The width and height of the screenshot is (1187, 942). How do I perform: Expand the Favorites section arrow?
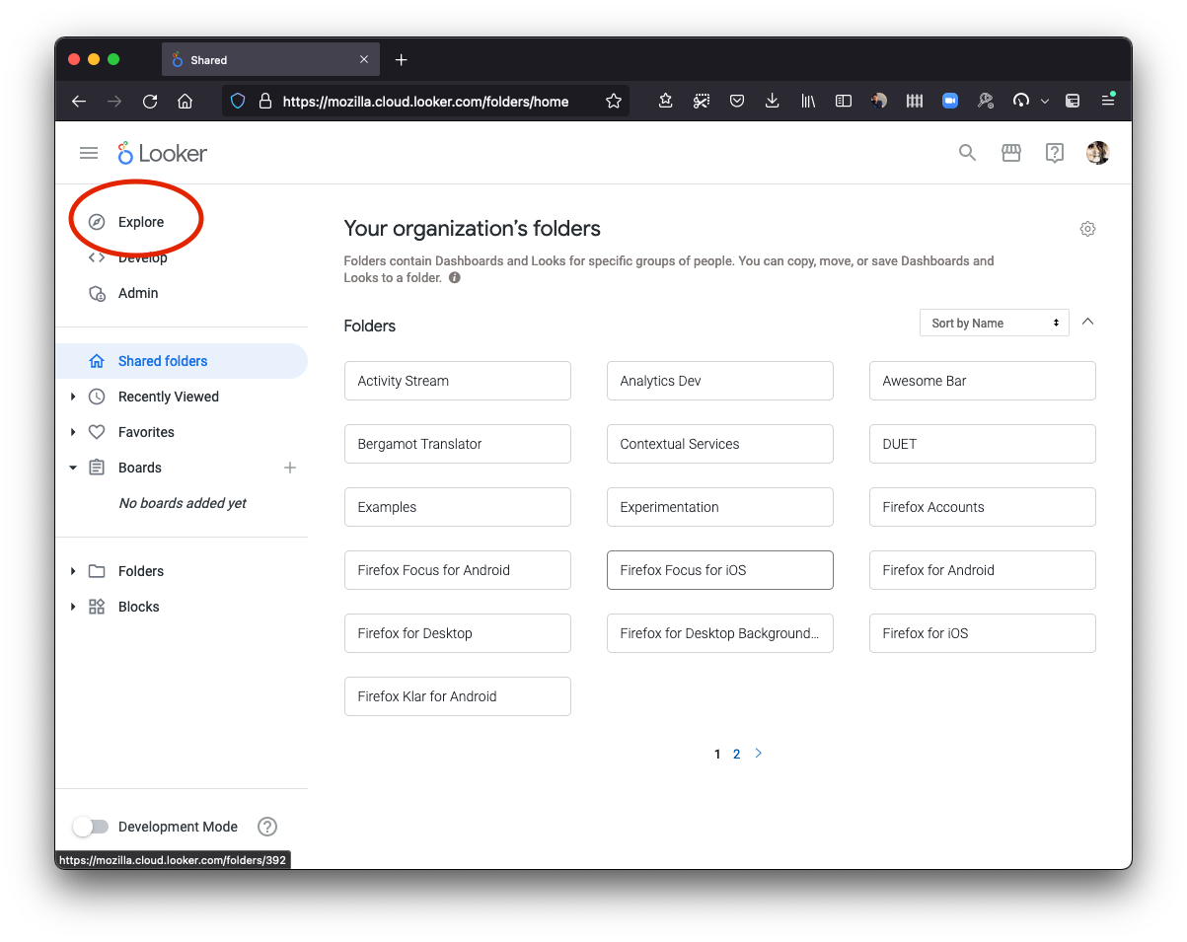click(x=73, y=432)
